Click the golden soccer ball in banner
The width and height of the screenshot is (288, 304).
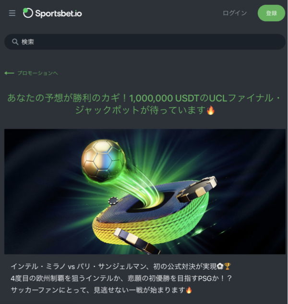[104, 160]
